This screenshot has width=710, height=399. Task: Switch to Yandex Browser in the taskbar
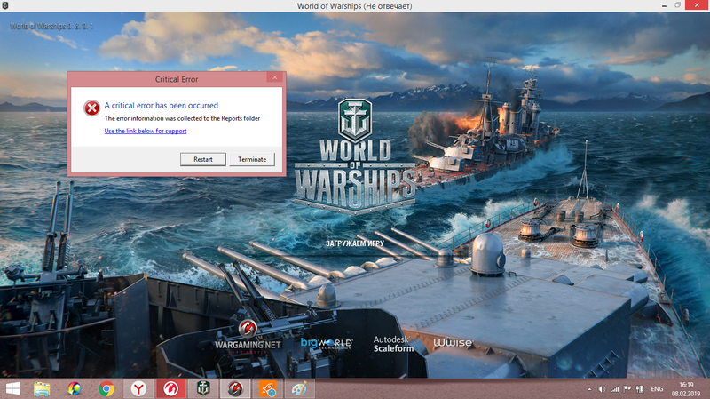(x=138, y=389)
